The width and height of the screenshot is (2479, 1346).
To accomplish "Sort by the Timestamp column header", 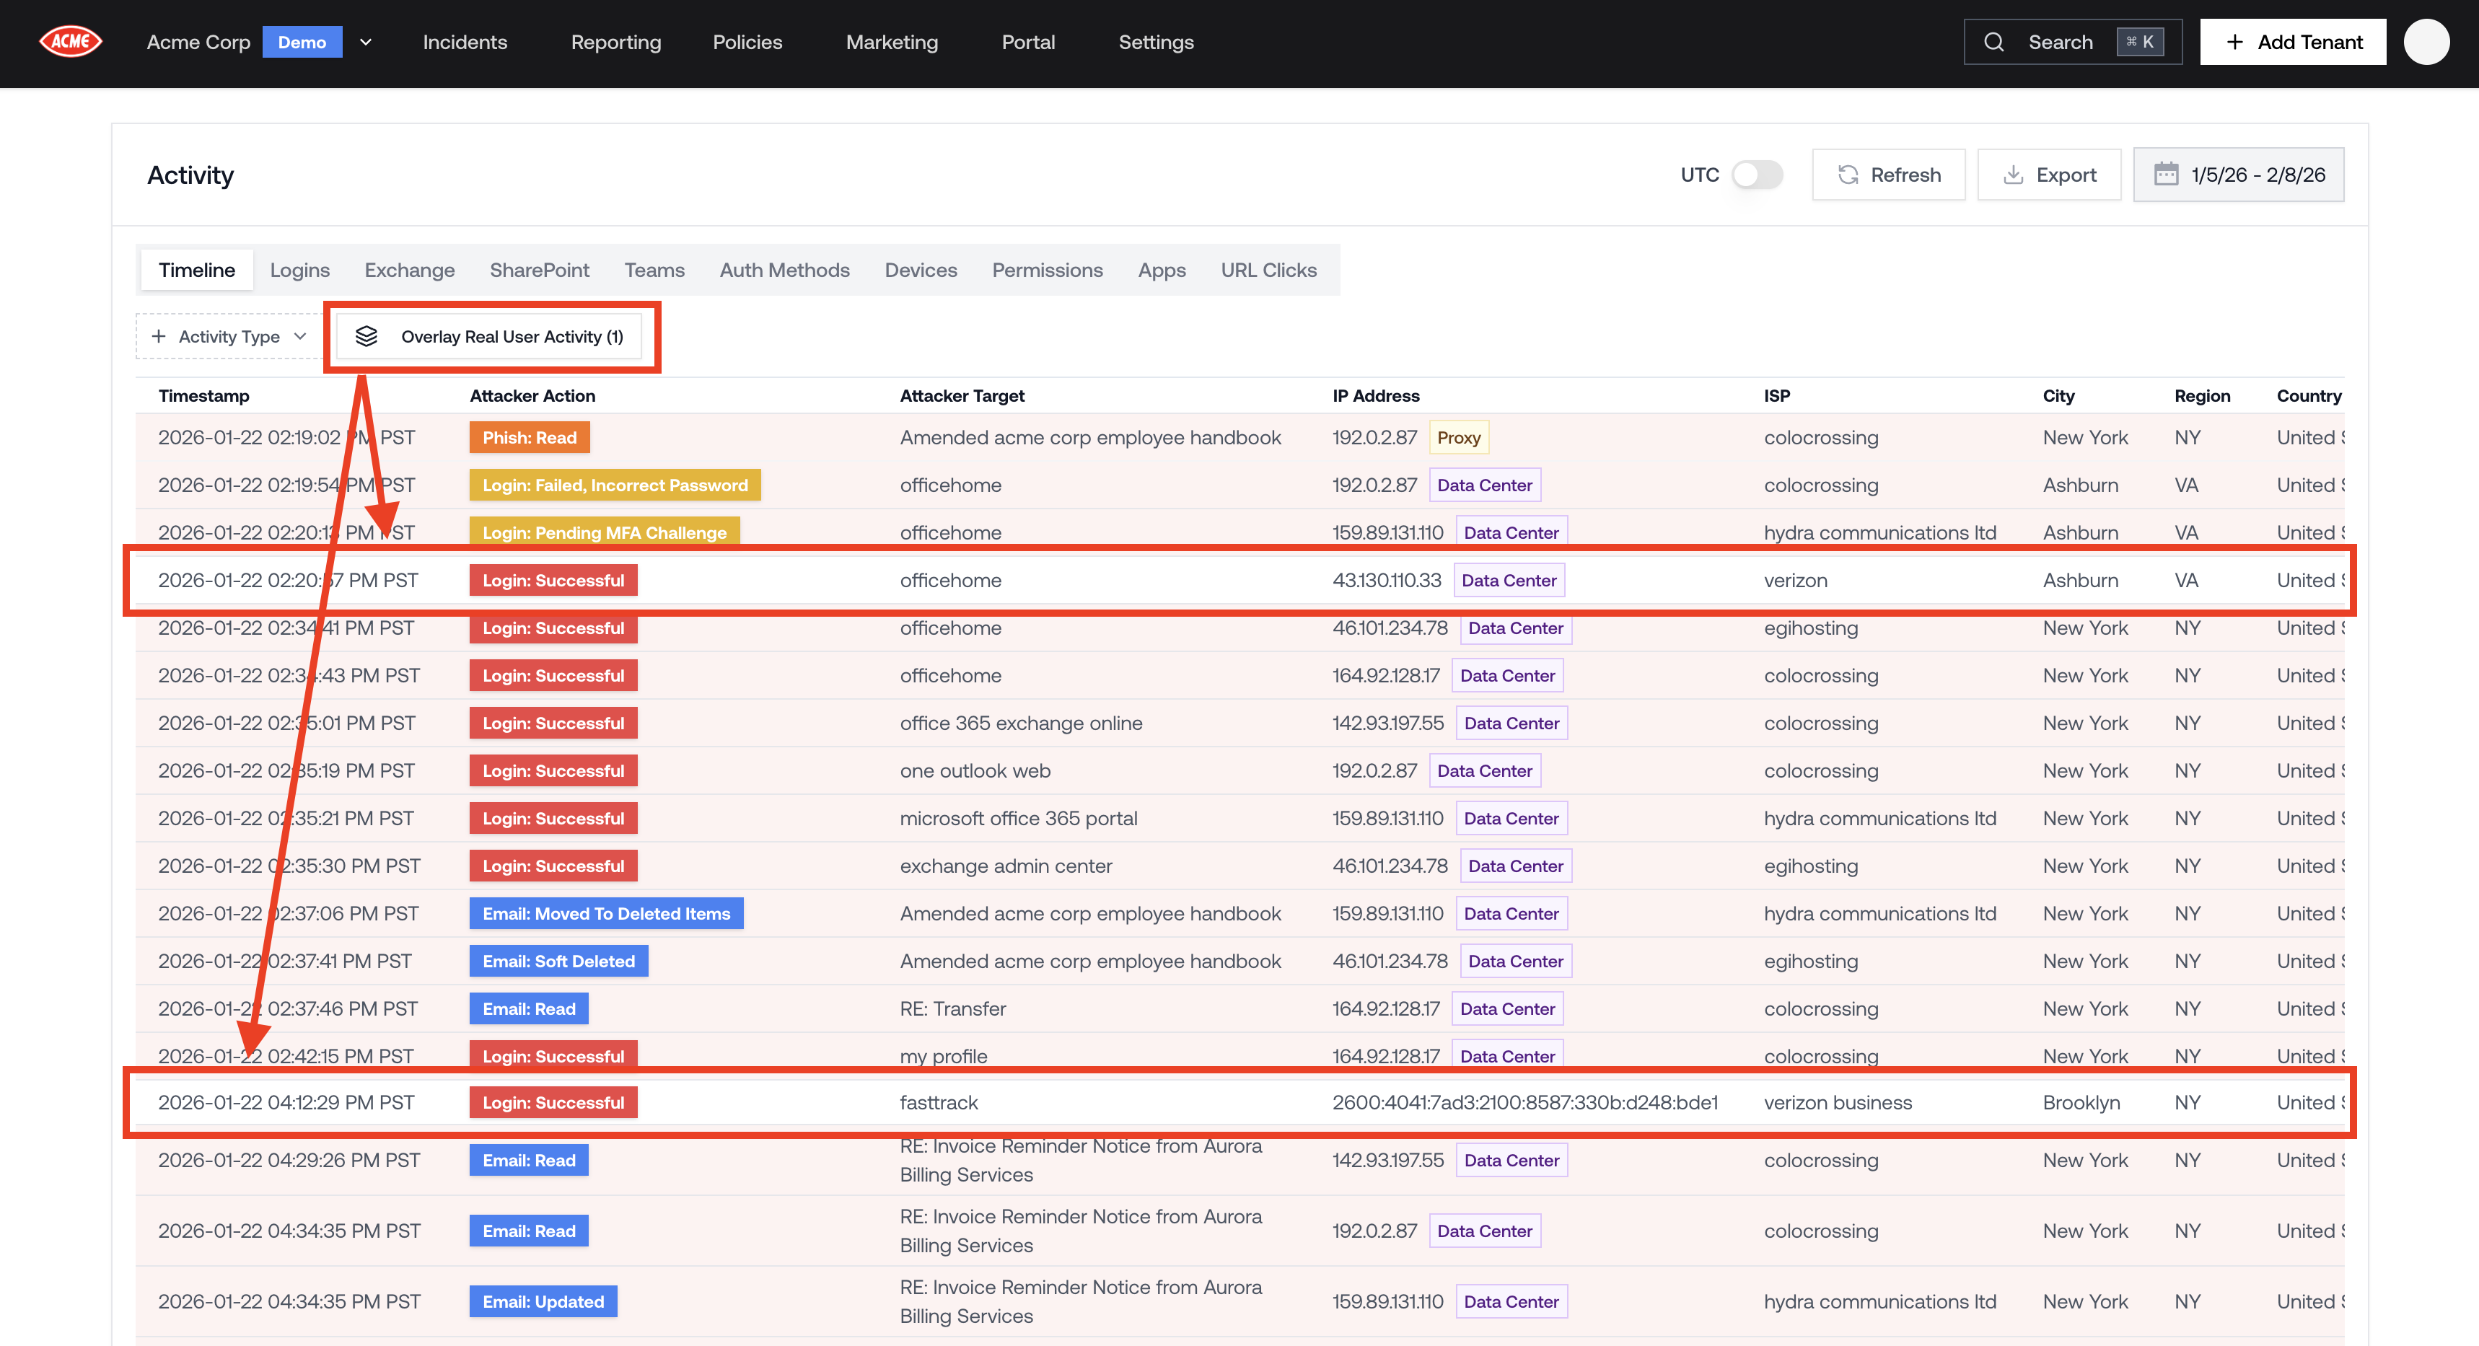I will point(204,395).
